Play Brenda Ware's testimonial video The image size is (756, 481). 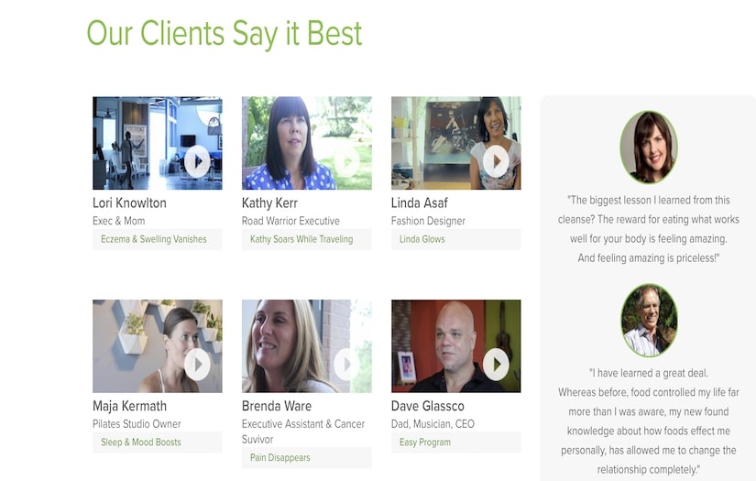click(346, 365)
